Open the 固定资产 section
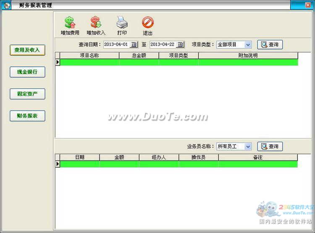Screen dimensions: 315x233 [x=27, y=94]
